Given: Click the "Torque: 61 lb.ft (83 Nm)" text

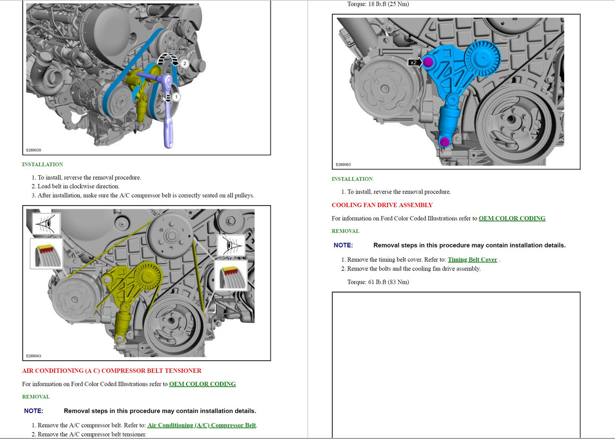Looking at the screenshot, I should [x=378, y=282].
